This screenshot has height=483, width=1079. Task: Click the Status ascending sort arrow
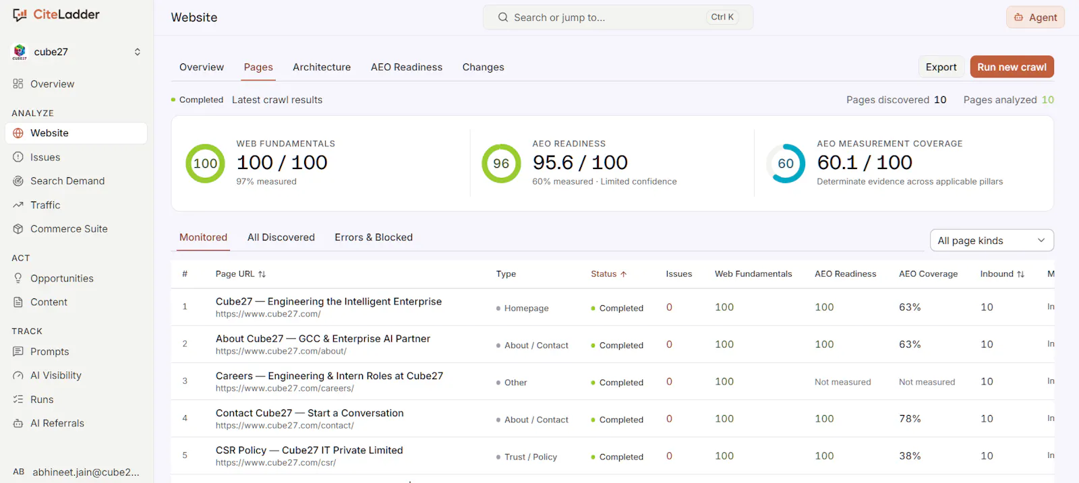(x=624, y=274)
